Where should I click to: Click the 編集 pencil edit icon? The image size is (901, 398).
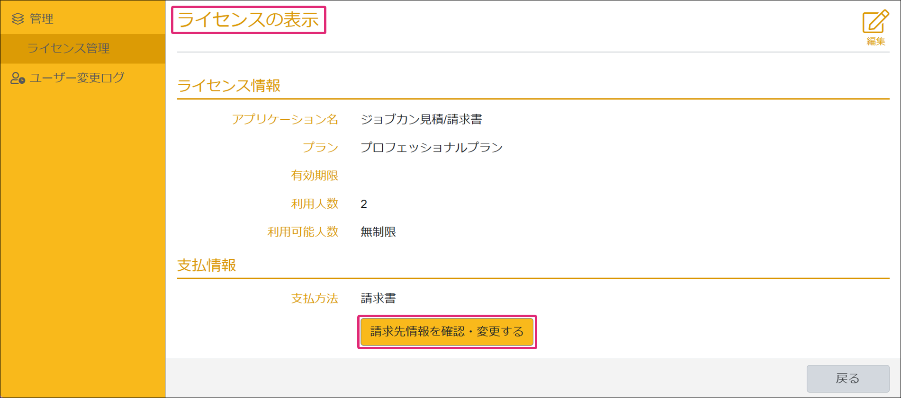coord(875,23)
